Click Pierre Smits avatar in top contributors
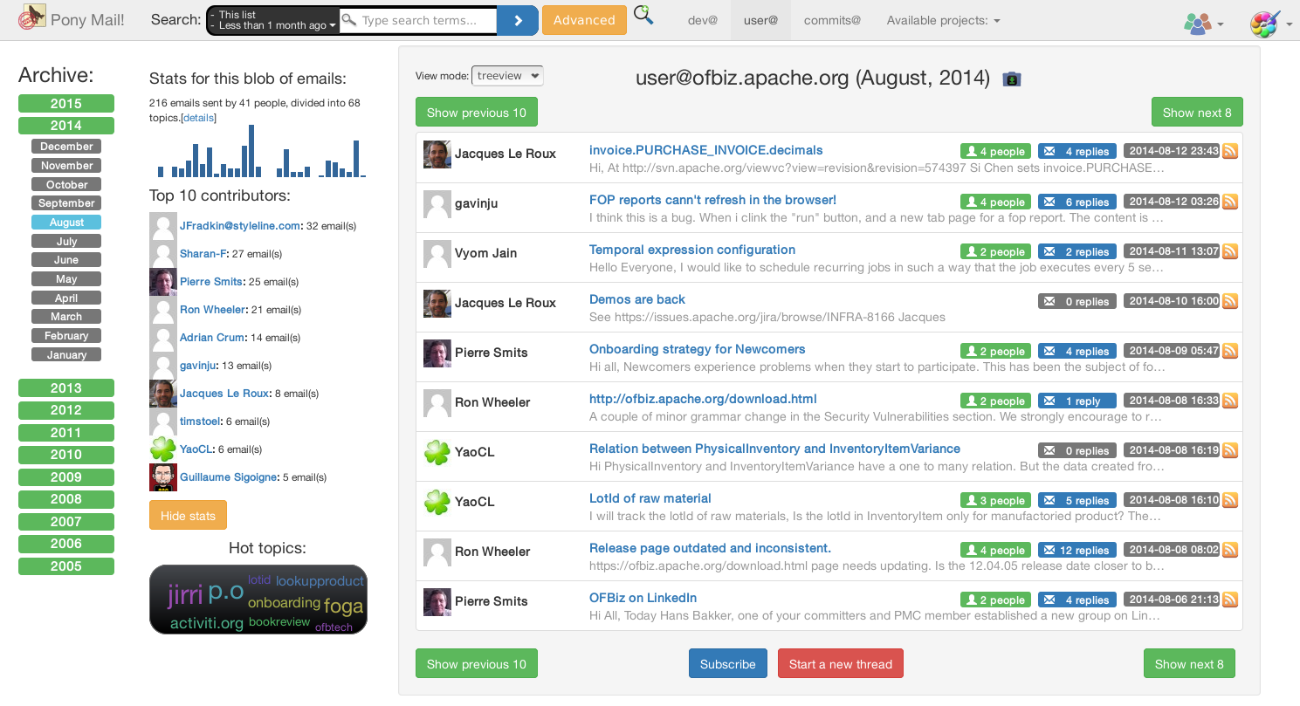The image size is (1300, 706). pos(163,282)
